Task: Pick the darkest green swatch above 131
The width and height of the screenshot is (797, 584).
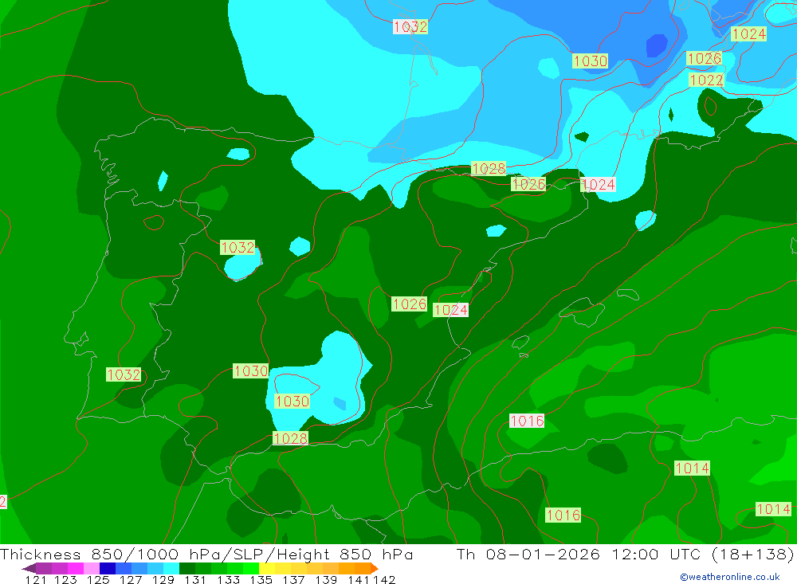Action: (x=187, y=568)
